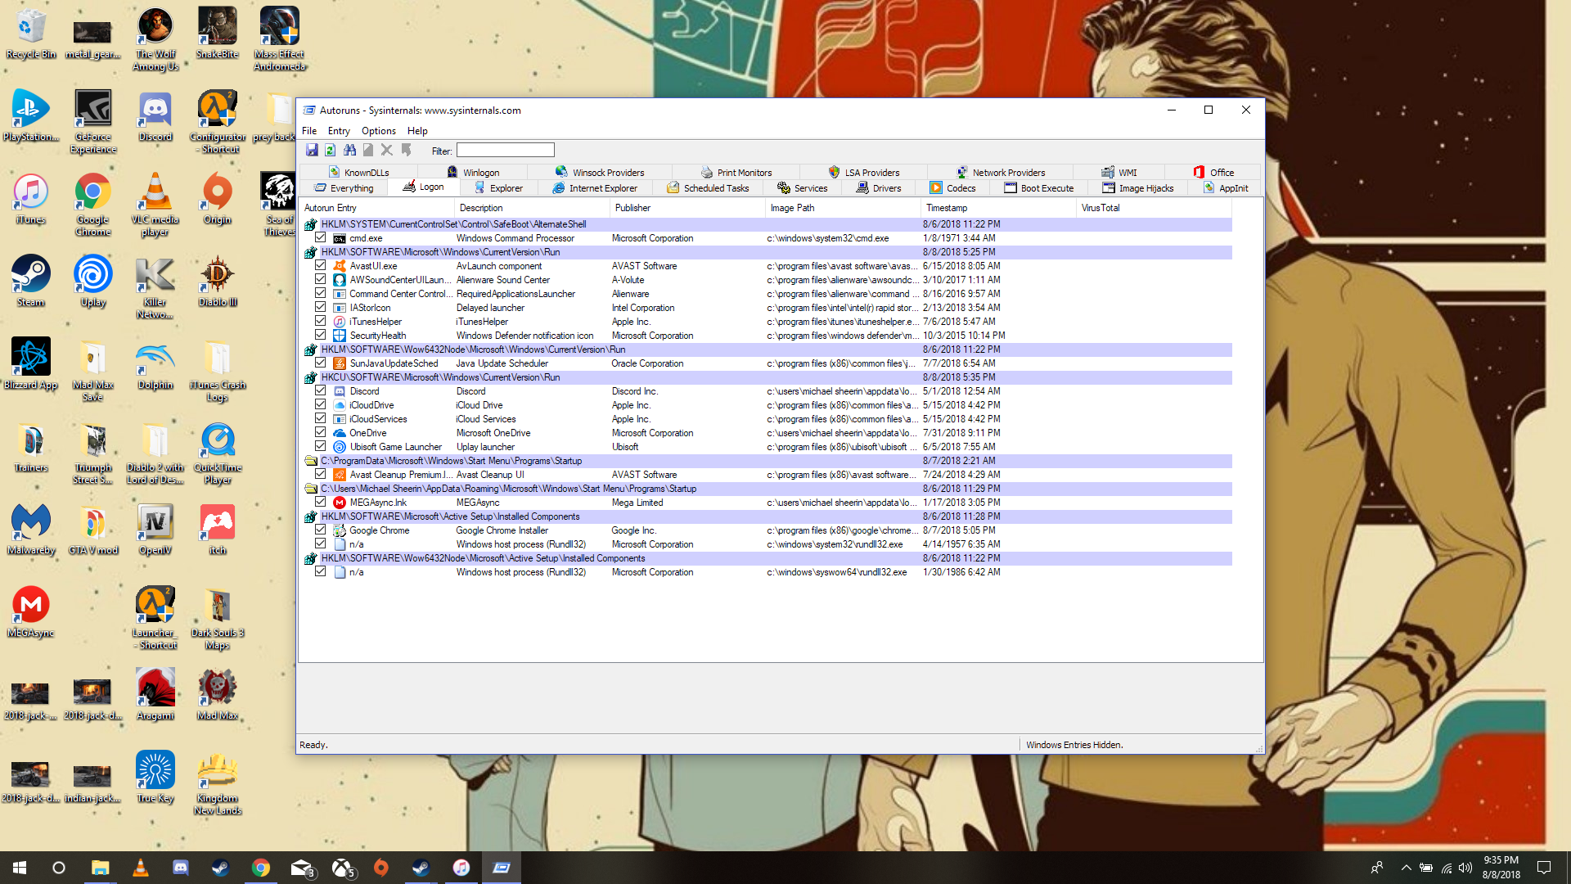
Task: Click into the Filter text box
Action: tap(505, 151)
